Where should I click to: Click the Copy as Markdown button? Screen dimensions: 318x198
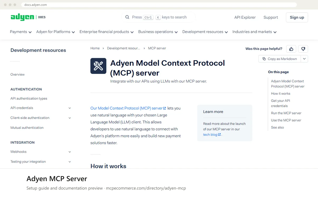pyautogui.click(x=280, y=59)
